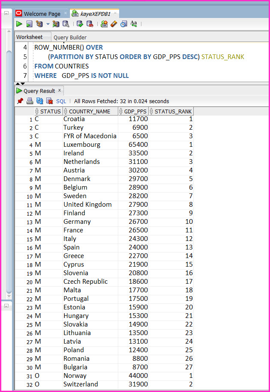Sort by the STATUS column header
The height and width of the screenshot is (392, 270).
(x=48, y=111)
